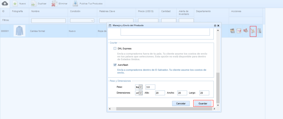Screen dimensions: 283x119
Task: Open the hand truck shipping icon
Action: pyautogui.click(x=253, y=31)
